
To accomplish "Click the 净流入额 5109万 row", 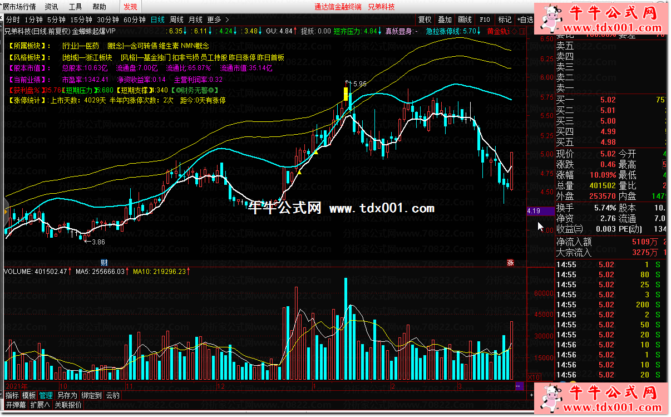I will (x=611, y=242).
